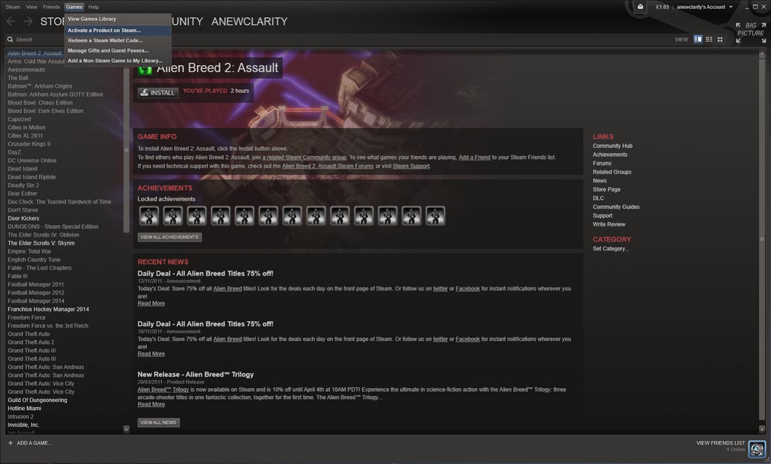Switch to the ANEWCLARITY tab

point(250,21)
